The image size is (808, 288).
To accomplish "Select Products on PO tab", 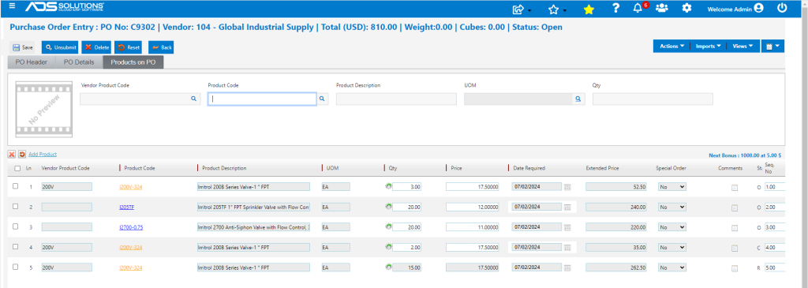I will click(133, 62).
